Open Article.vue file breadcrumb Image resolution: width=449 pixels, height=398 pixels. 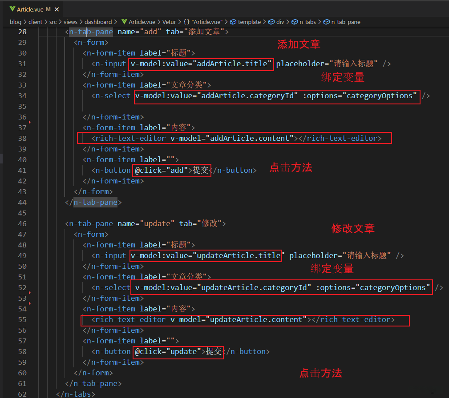142,22
